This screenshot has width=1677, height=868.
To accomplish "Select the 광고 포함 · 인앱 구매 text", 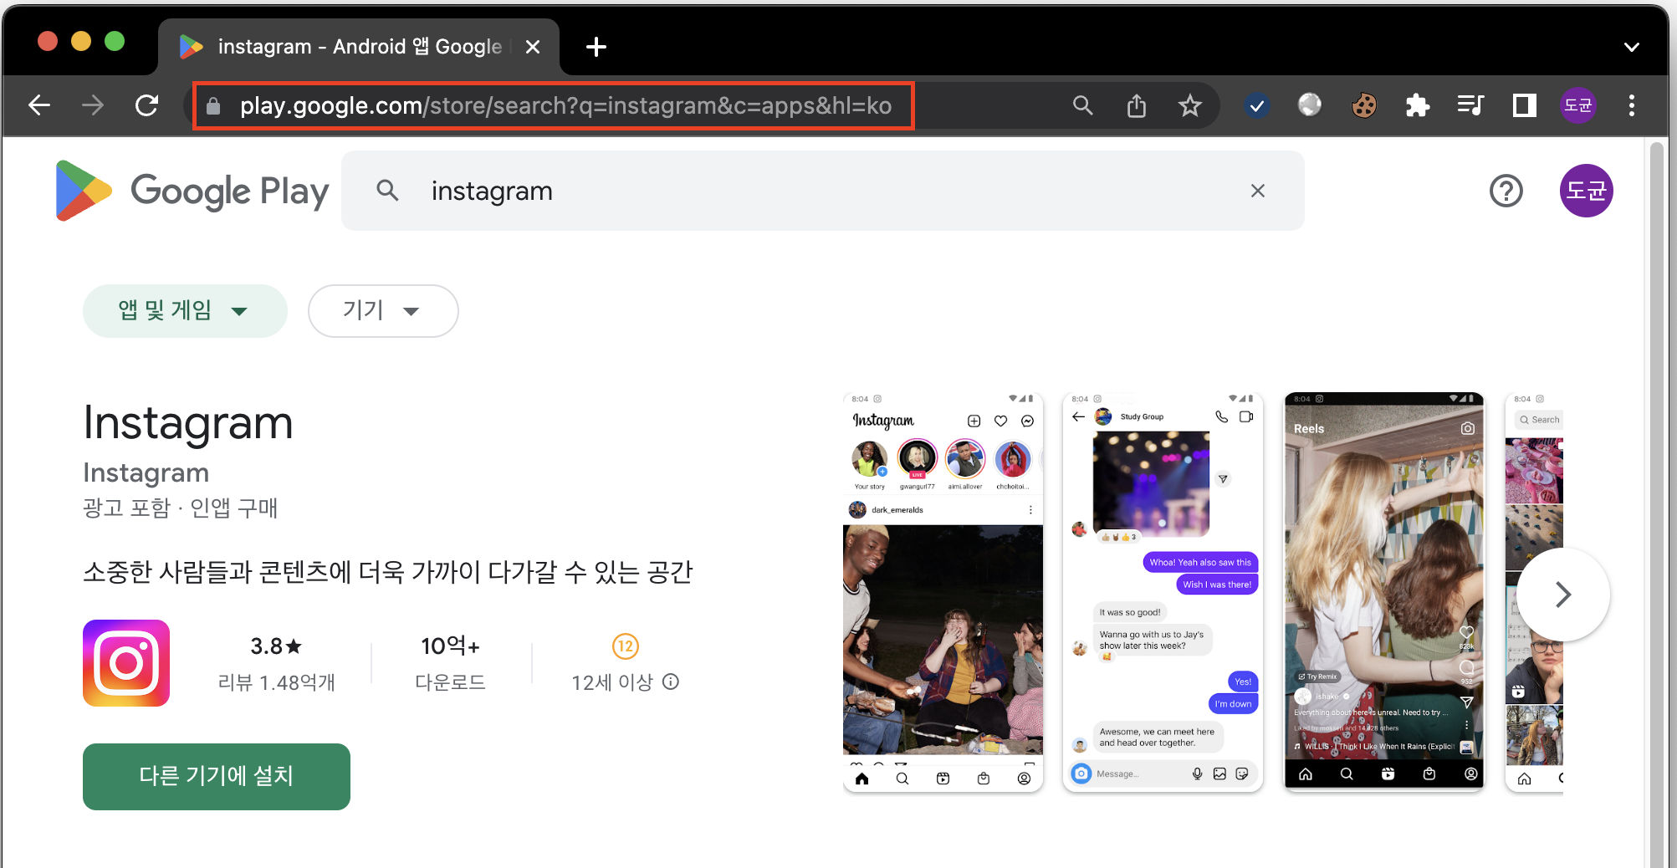I will click(180, 508).
